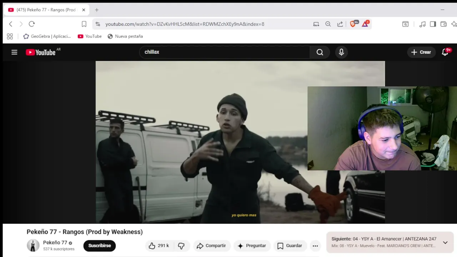Open Leo AI sparkle icon

click(x=454, y=24)
